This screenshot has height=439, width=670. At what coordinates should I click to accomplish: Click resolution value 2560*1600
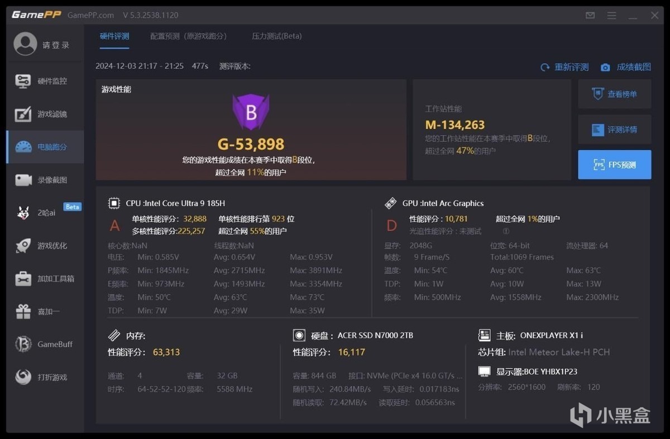[x=527, y=387]
